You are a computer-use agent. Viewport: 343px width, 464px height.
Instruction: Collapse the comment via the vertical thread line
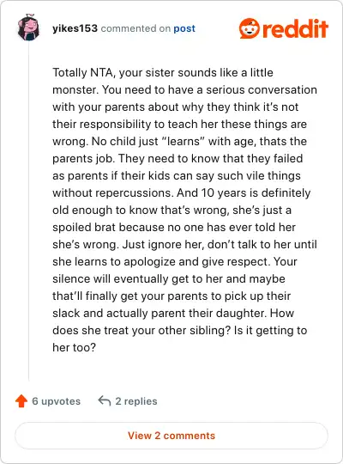click(x=28, y=211)
